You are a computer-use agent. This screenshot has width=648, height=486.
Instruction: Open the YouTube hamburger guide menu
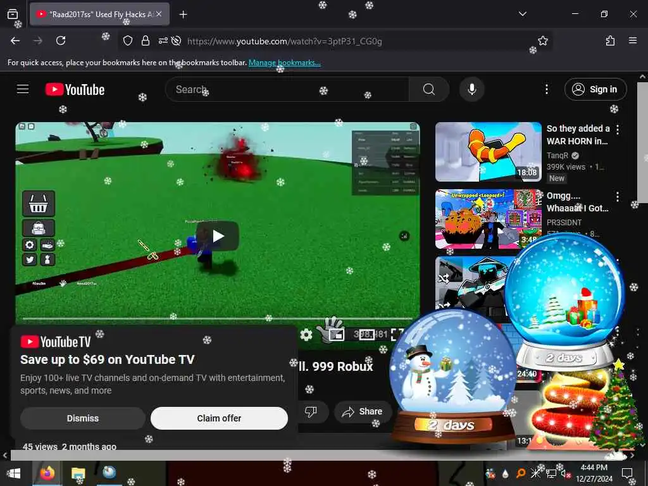coord(23,89)
